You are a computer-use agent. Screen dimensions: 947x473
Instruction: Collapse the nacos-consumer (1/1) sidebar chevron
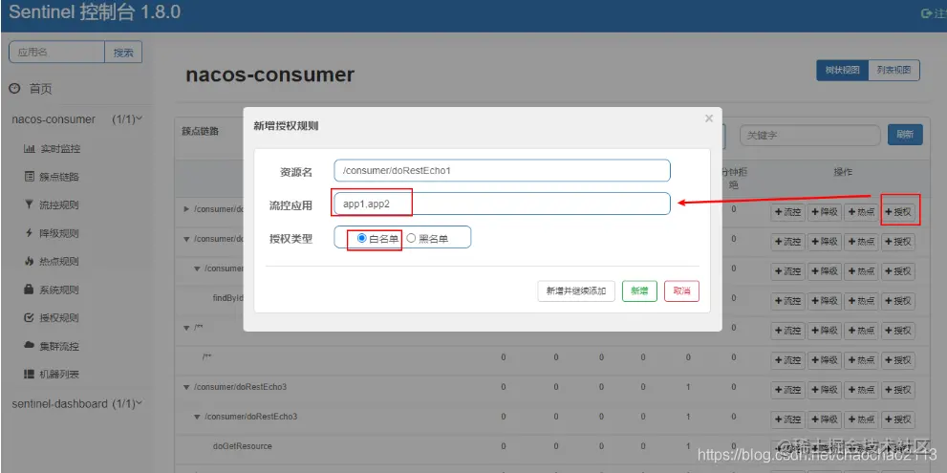tap(140, 118)
